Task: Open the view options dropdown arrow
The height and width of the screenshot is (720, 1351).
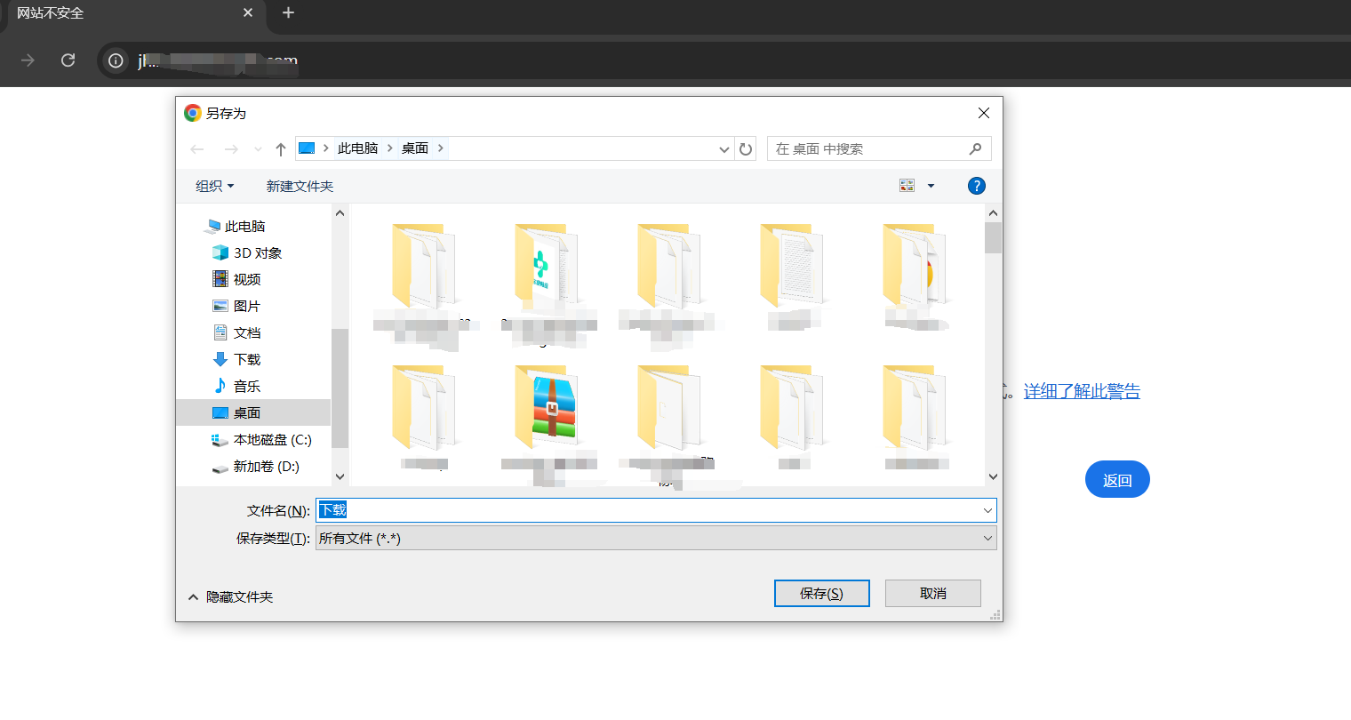Action: (x=931, y=186)
